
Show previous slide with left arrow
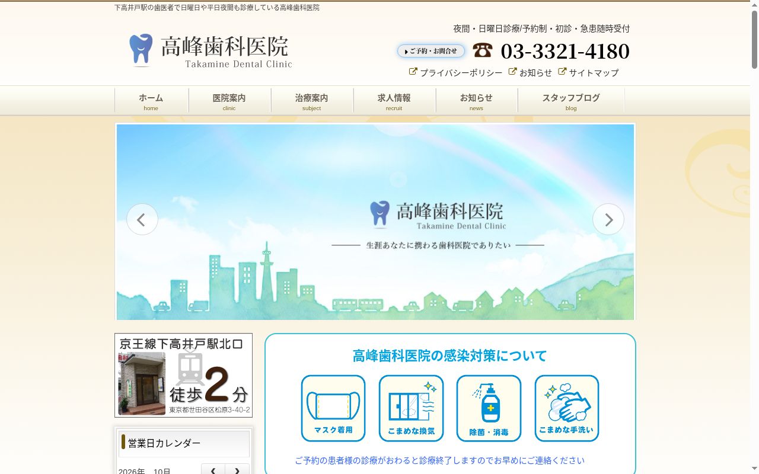142,219
